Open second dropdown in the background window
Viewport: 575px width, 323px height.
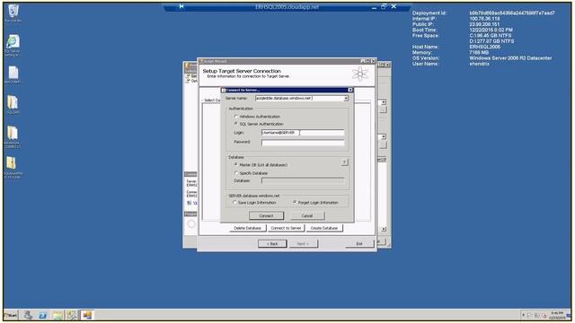(384, 136)
